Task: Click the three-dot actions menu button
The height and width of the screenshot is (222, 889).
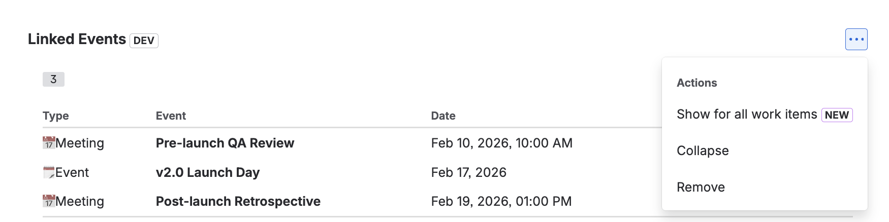Action: click(x=856, y=40)
